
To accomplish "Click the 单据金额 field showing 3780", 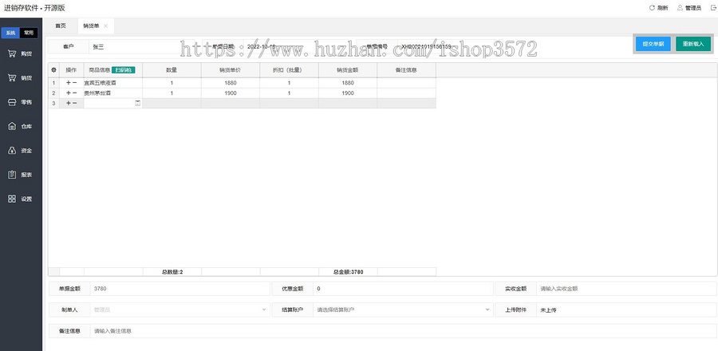I will tap(179, 289).
